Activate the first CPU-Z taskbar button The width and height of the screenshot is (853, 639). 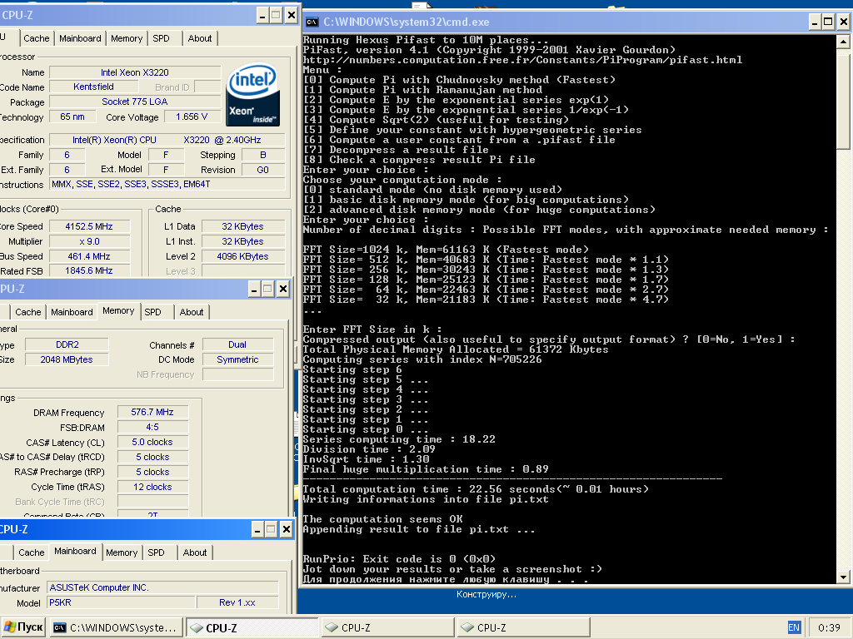[x=252, y=627]
